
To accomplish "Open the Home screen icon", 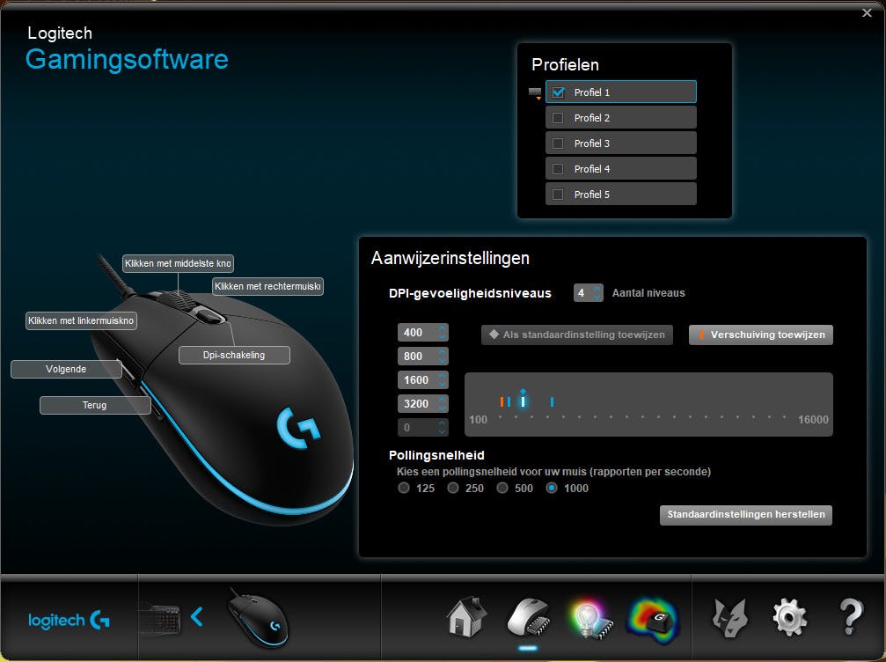I will [x=465, y=616].
